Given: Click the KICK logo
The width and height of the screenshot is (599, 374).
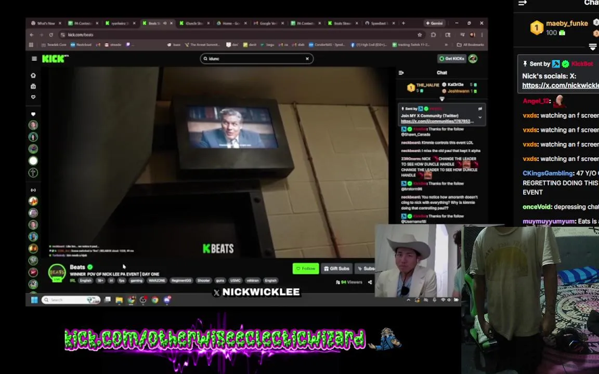Looking at the screenshot, I should pos(55,59).
